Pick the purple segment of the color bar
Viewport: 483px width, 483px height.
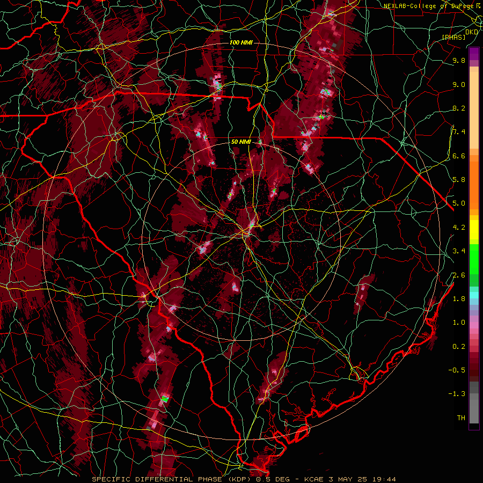pyautogui.click(x=474, y=54)
